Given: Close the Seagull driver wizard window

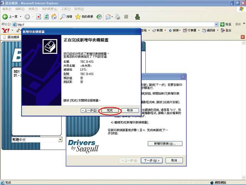Looking at the screenshot, I should [x=183, y=77].
